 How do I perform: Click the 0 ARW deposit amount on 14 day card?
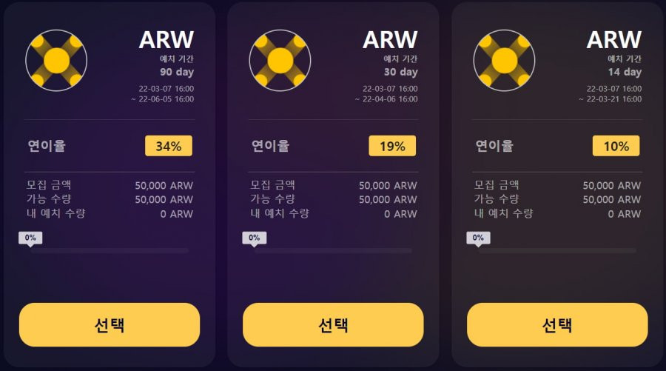point(625,214)
